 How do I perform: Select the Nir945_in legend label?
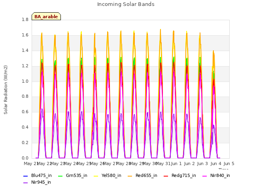[x=41, y=182]
